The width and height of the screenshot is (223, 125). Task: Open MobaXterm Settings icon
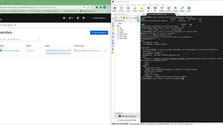click(x=182, y=9)
